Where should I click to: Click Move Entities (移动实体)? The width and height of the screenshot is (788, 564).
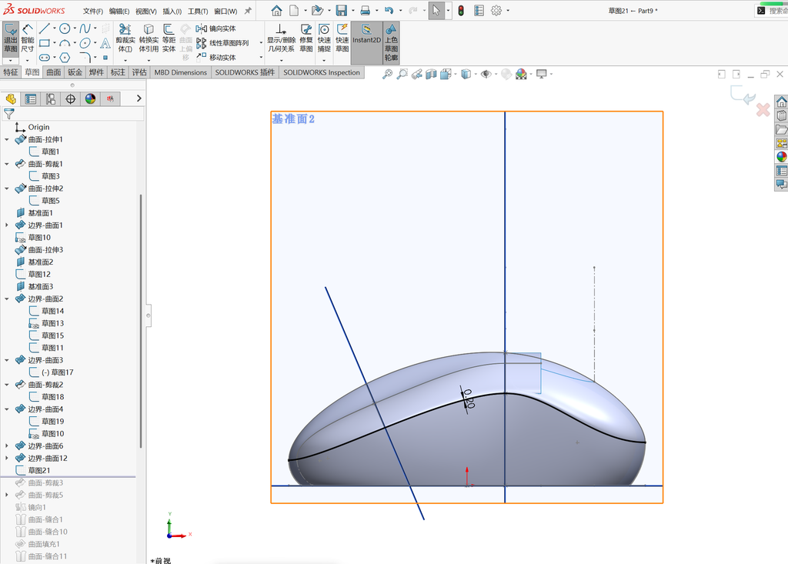pos(216,57)
